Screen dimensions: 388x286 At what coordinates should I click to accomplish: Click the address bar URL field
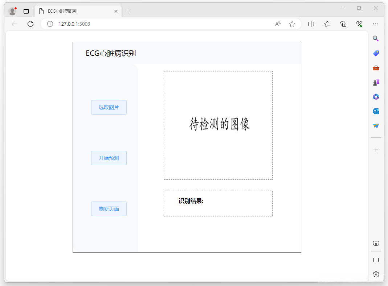(109, 24)
